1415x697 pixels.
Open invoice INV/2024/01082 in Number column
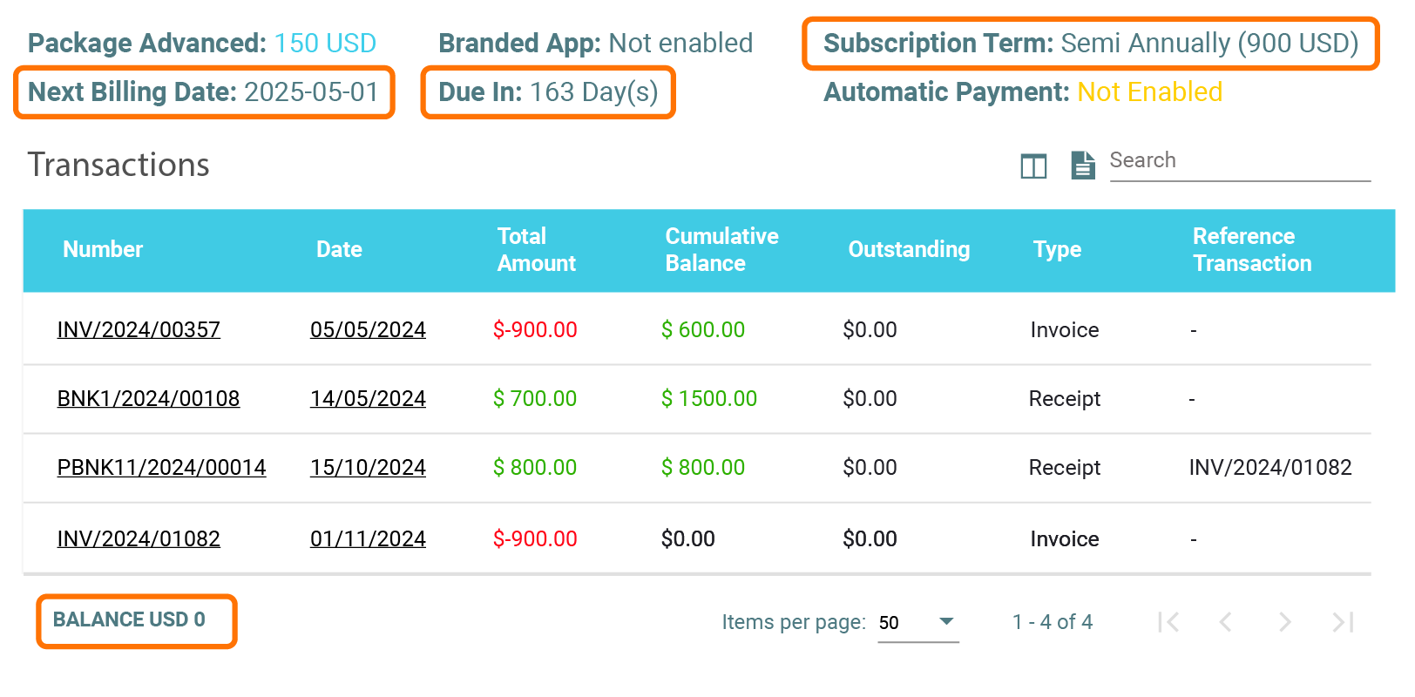click(139, 539)
